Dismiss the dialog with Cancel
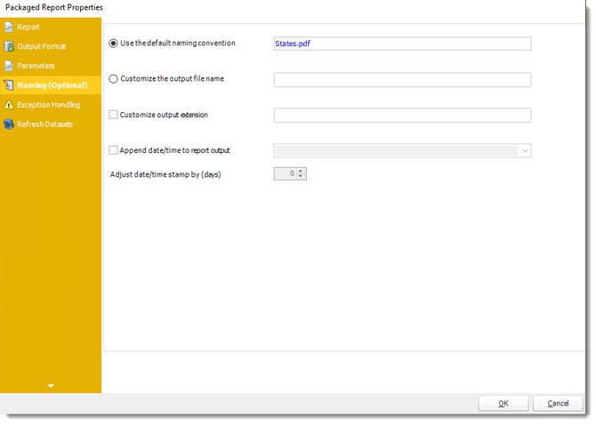Screen dimensions: 596x424 (x=558, y=404)
